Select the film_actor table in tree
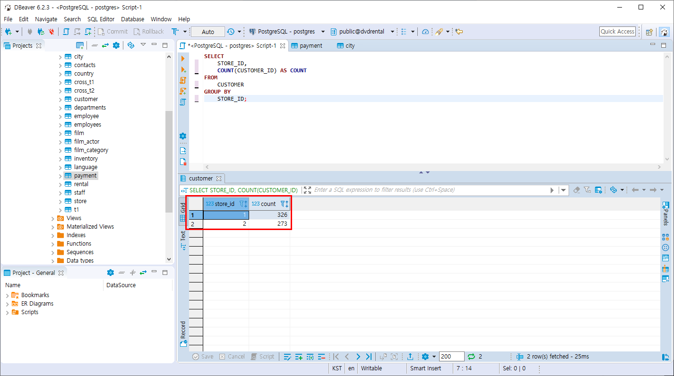This screenshot has width=674, height=376. click(86, 142)
